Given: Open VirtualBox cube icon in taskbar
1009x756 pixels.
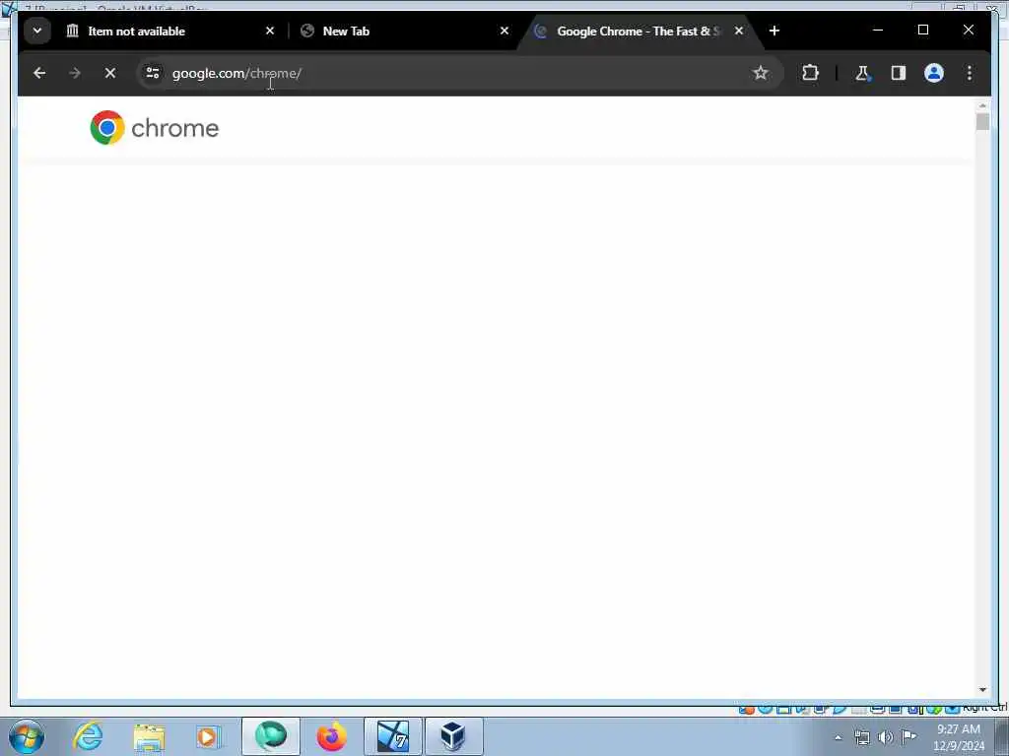Looking at the screenshot, I should [x=453, y=736].
